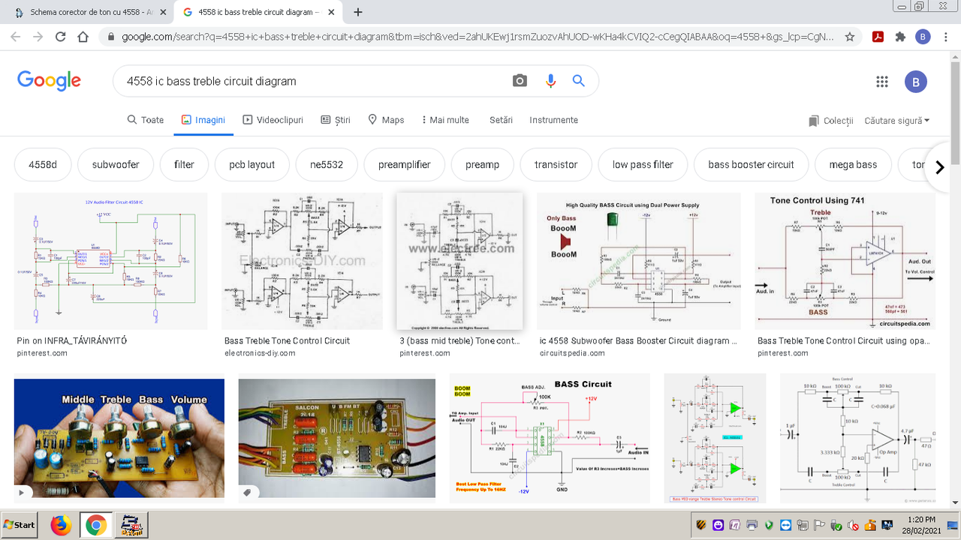This screenshot has width=961, height=540.
Task: Open search by image camera icon
Action: pyautogui.click(x=520, y=81)
